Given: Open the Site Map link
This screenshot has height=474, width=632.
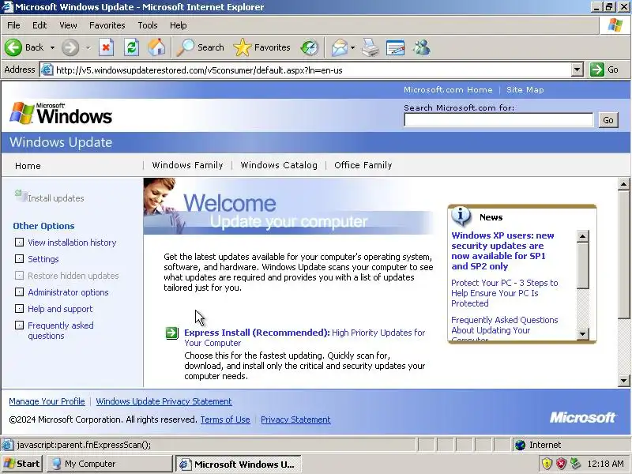Looking at the screenshot, I should click(525, 89).
